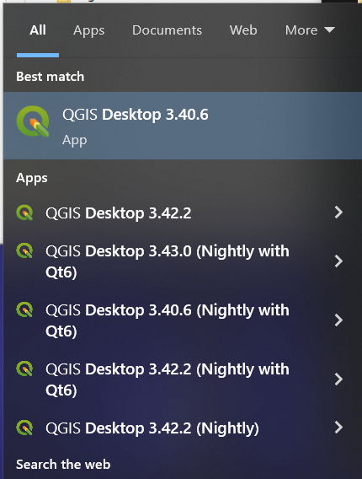
Task: Open the More dropdown filter
Action: pyautogui.click(x=310, y=30)
